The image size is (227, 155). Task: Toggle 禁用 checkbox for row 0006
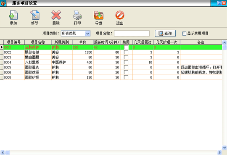[x=126, y=72]
